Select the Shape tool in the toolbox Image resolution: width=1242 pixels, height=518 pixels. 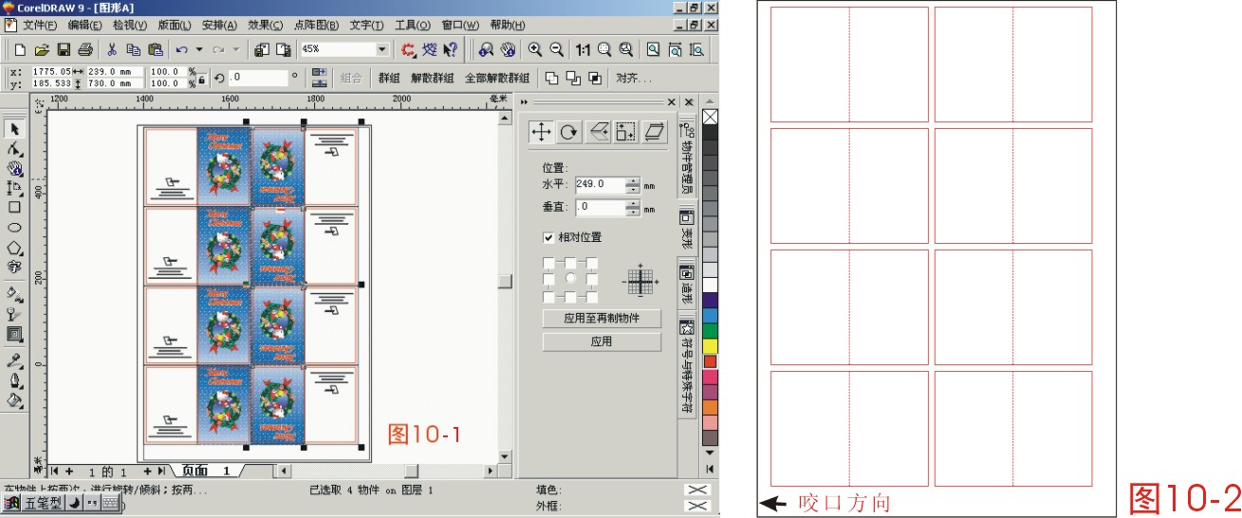(14, 149)
